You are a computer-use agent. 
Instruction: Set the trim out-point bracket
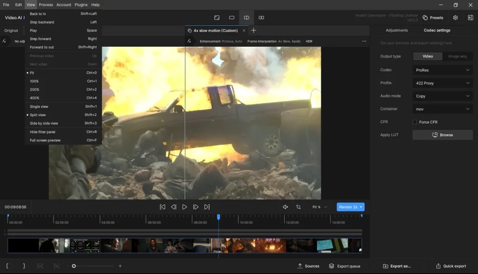point(24,266)
